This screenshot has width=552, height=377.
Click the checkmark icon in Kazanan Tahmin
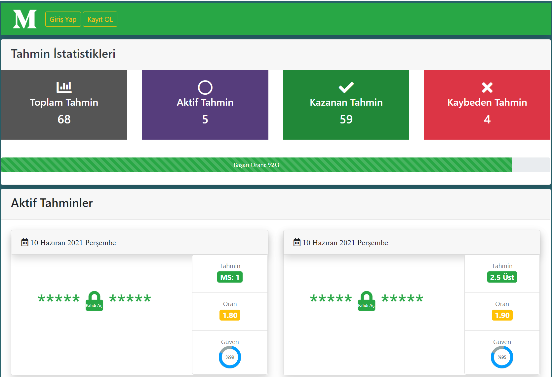346,87
